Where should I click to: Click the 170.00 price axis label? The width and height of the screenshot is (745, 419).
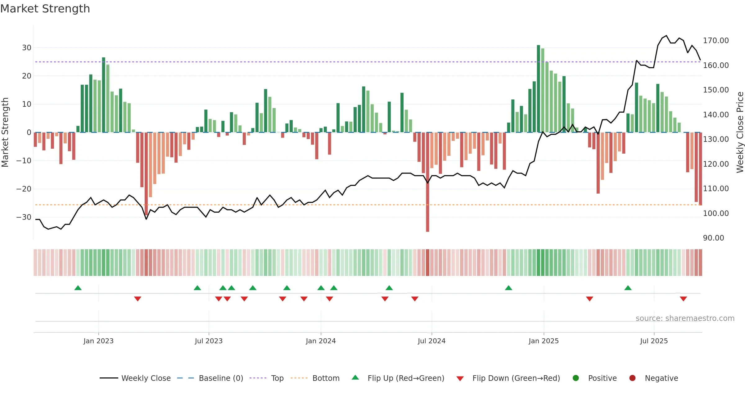pyautogui.click(x=716, y=41)
